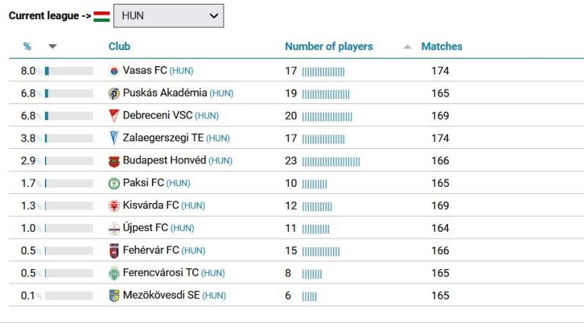Click the % column header

(x=27, y=46)
